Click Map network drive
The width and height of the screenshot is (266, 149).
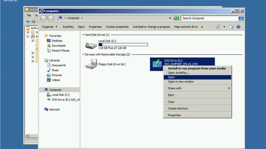coord(186,27)
